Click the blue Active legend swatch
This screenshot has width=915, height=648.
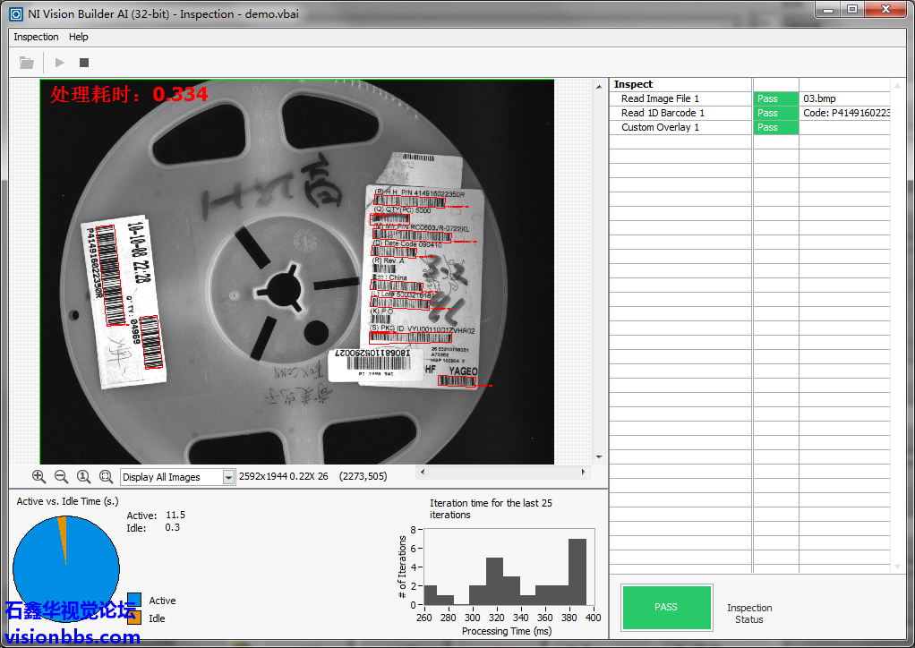coord(134,601)
